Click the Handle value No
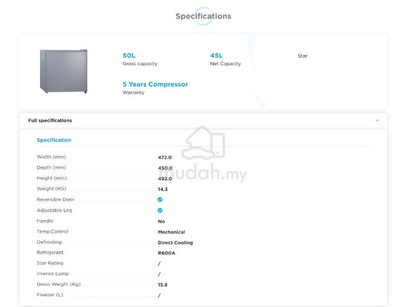Screen dimensions: 407x307 pyautogui.click(x=162, y=221)
